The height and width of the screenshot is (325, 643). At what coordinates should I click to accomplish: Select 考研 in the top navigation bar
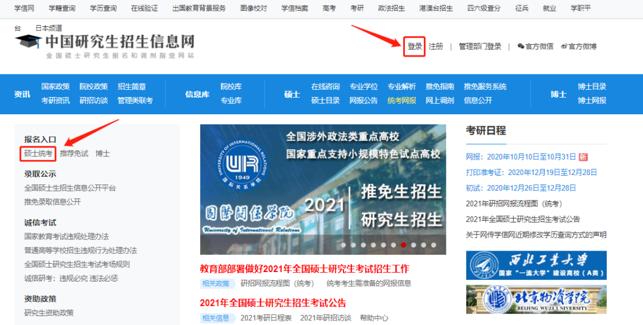[357, 8]
